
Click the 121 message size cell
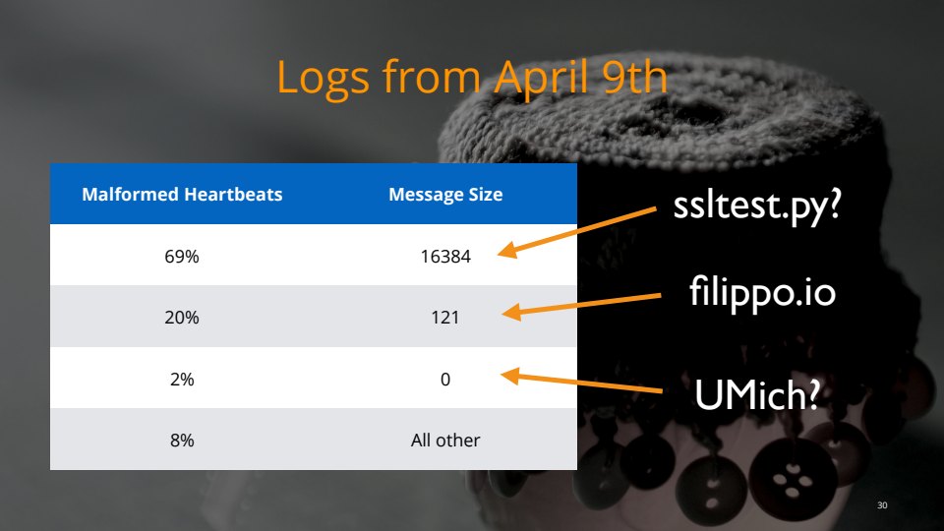pos(445,318)
